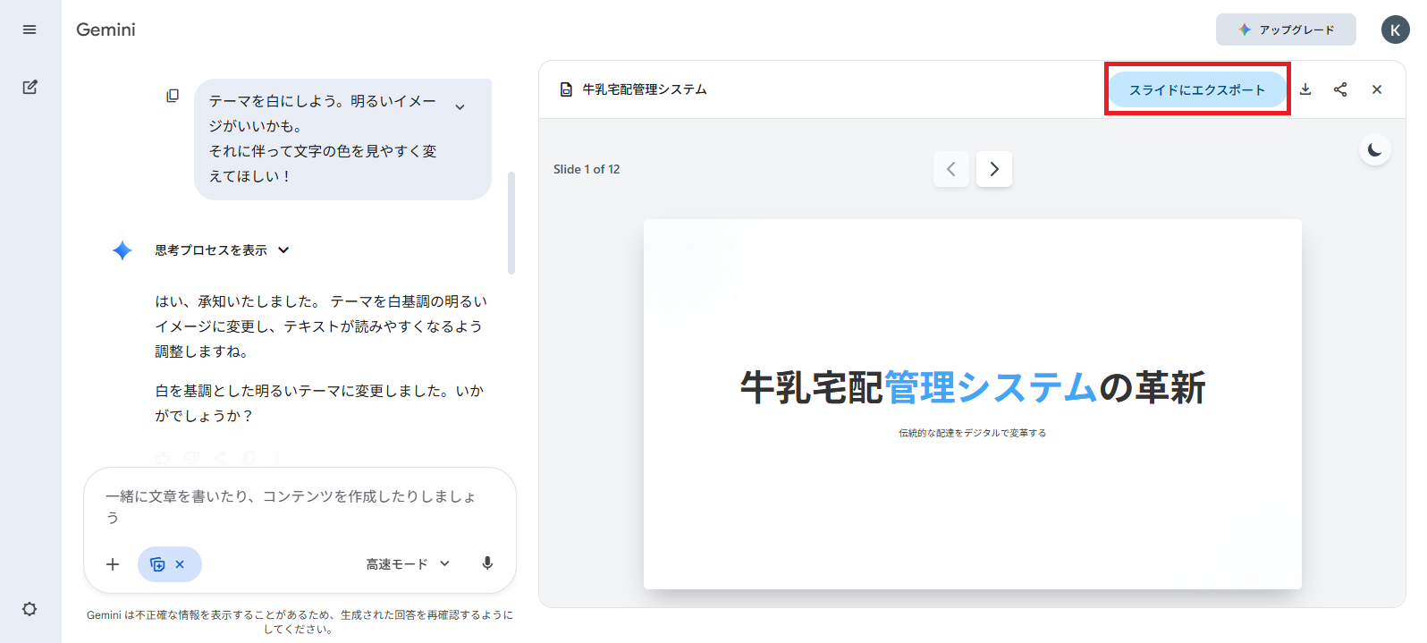Open settings gear in the sidebar
The image size is (1427, 643).
coord(30,609)
